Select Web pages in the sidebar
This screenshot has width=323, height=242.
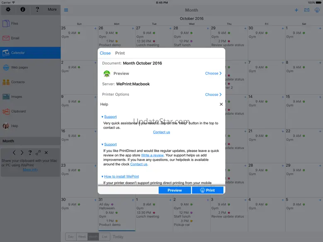(19, 67)
